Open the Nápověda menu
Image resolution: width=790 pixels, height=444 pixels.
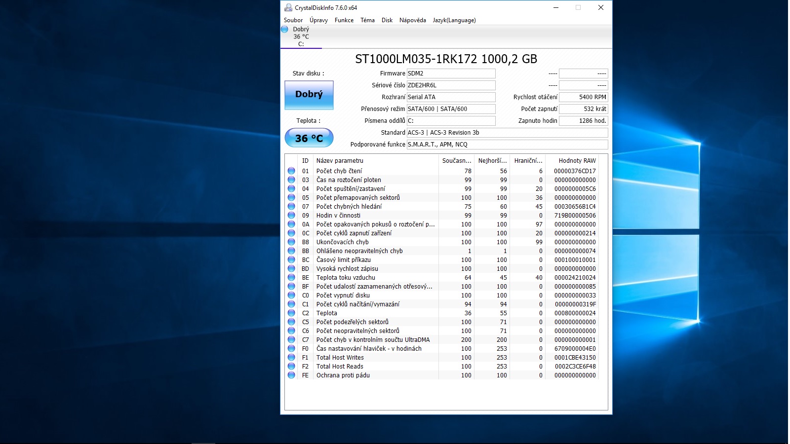[x=412, y=20]
